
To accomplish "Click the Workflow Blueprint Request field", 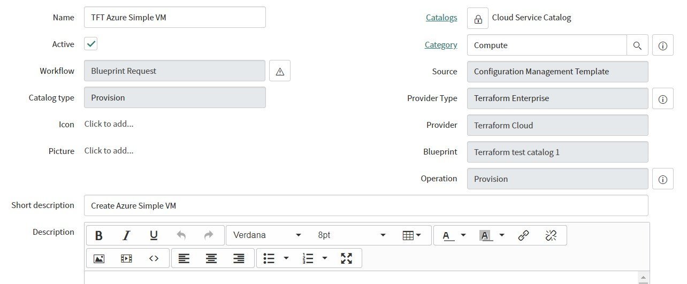I will pos(175,71).
